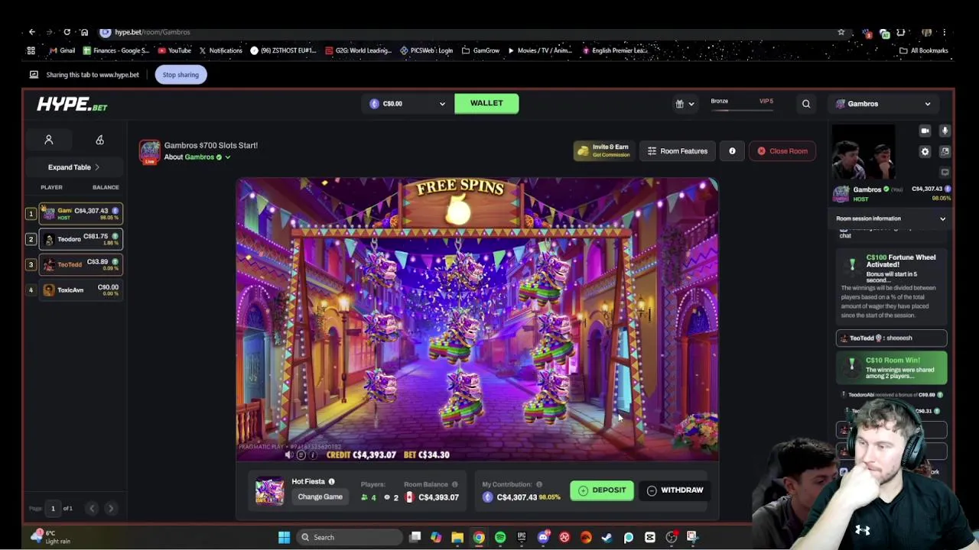Open Chrome apps grid icon
This screenshot has height=550, width=979.
31,50
